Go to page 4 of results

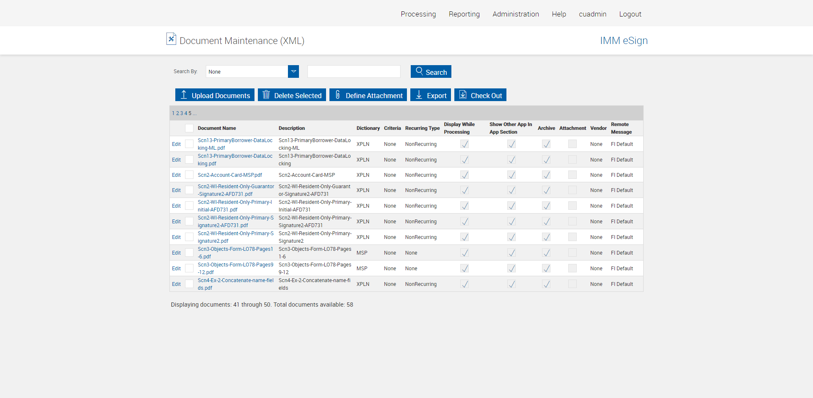(x=185, y=113)
